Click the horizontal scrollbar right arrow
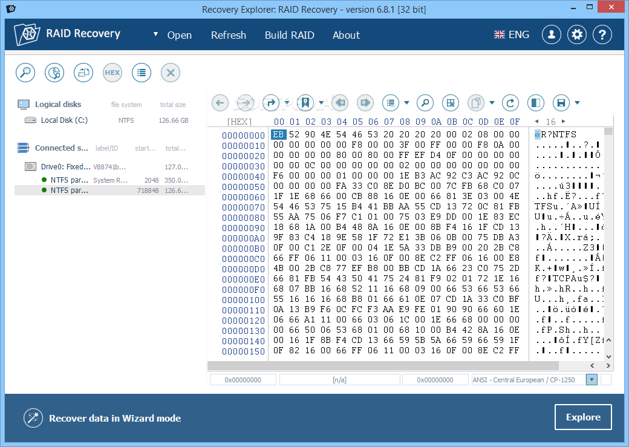 point(608,365)
